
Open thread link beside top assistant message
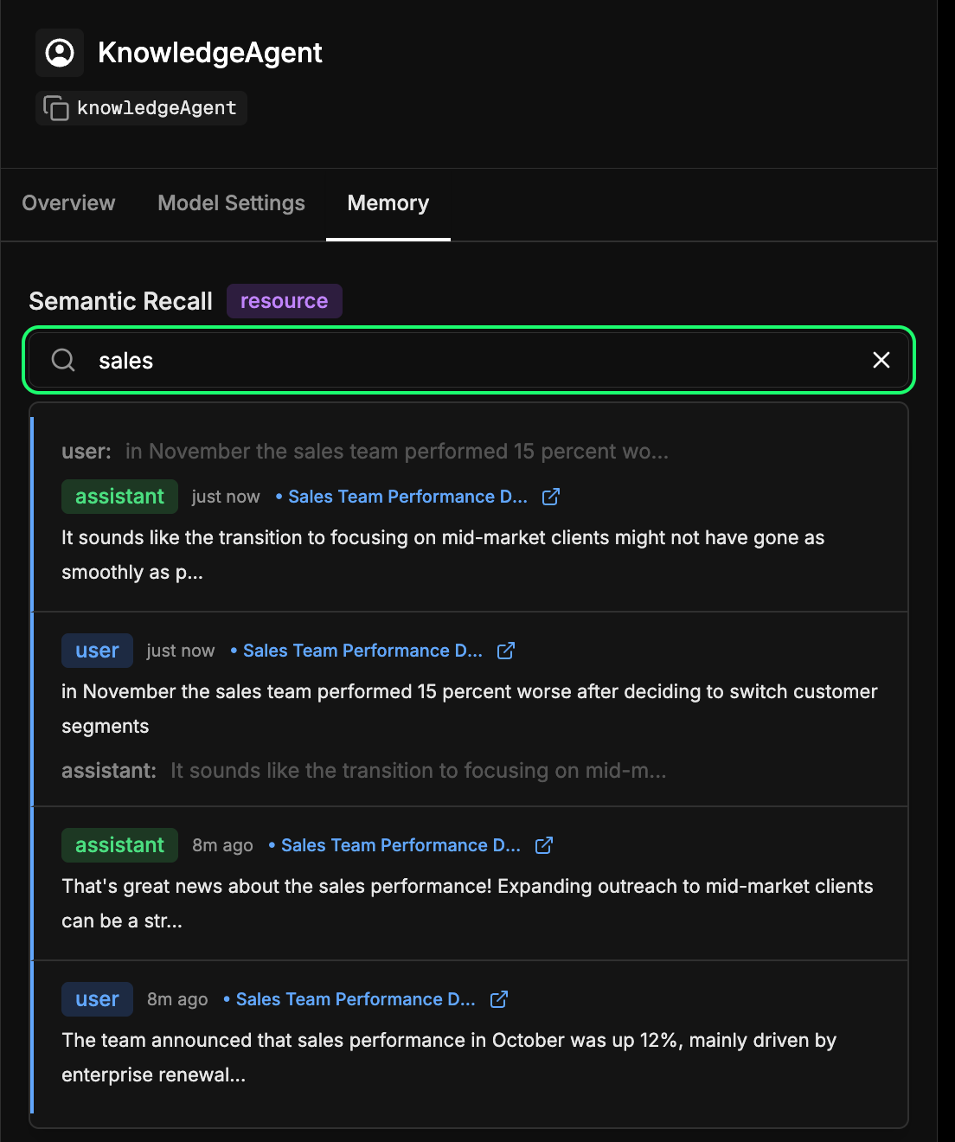pyautogui.click(x=551, y=497)
